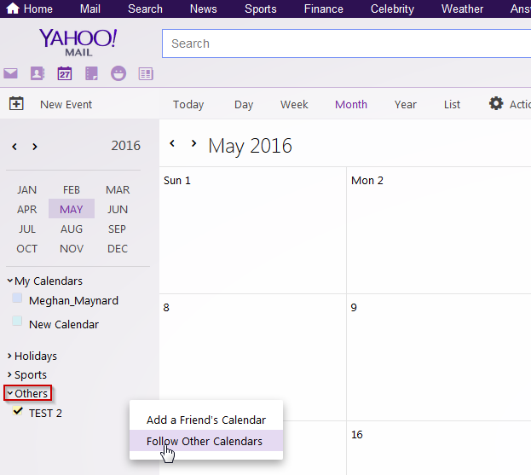Click the Home house icon
The width and height of the screenshot is (531, 475).
(x=13, y=9)
